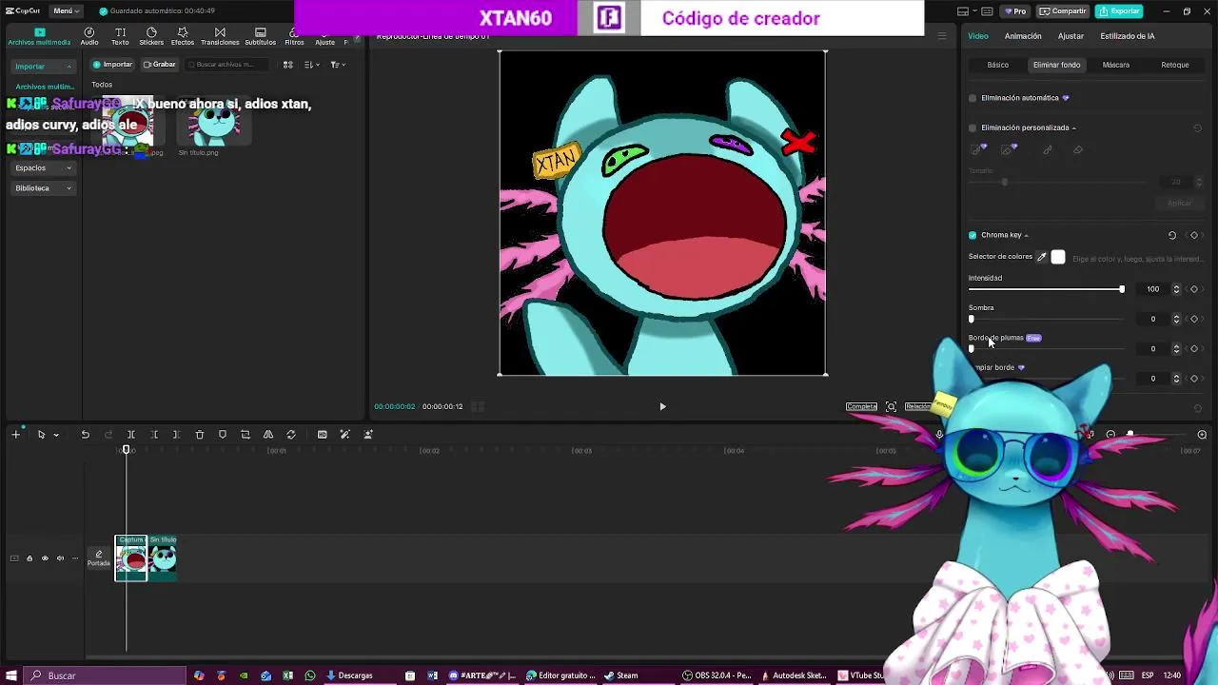Image resolution: width=1218 pixels, height=685 pixels.
Task: Click the redo arrow in timeline toolbar
Action: (x=108, y=435)
